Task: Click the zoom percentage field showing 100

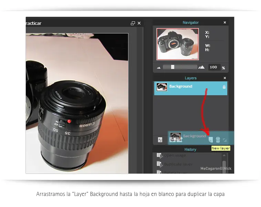Action: click(214, 67)
